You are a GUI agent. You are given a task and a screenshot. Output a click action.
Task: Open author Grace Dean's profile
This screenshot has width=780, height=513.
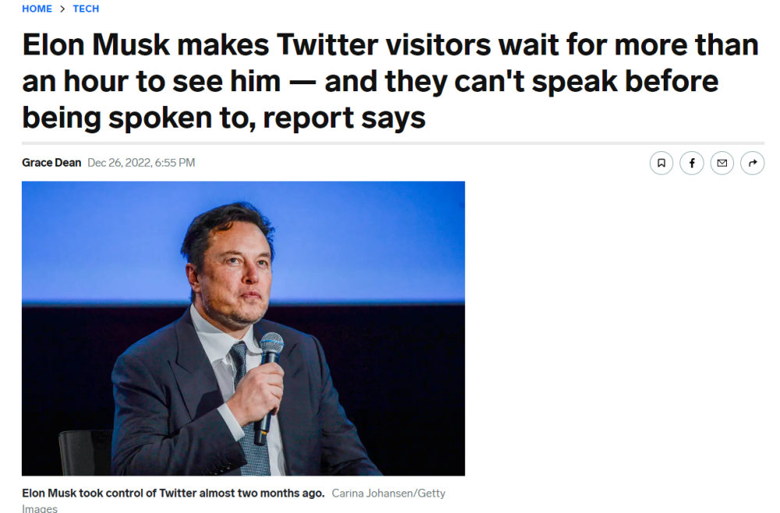coord(51,163)
